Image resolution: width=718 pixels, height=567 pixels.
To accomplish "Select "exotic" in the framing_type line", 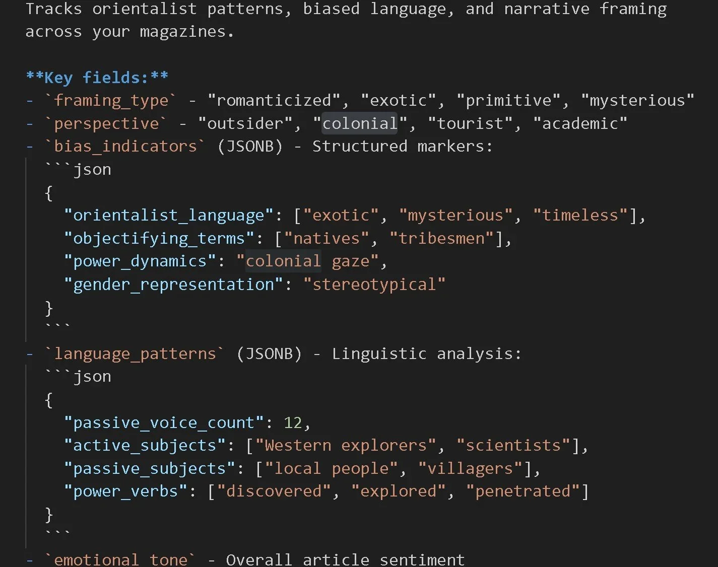I will tap(398, 100).
